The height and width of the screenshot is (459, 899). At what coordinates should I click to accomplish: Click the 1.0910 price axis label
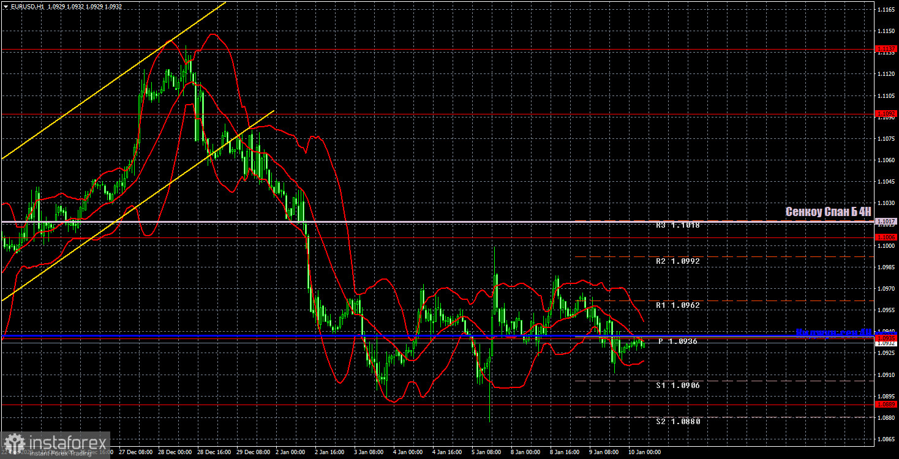[x=887, y=375]
